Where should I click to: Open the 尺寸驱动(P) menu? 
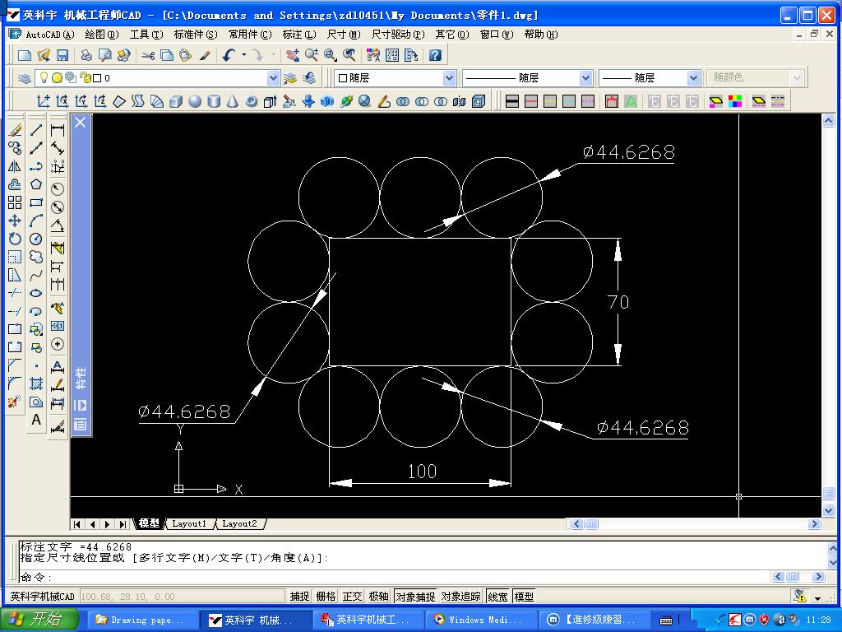point(398,35)
